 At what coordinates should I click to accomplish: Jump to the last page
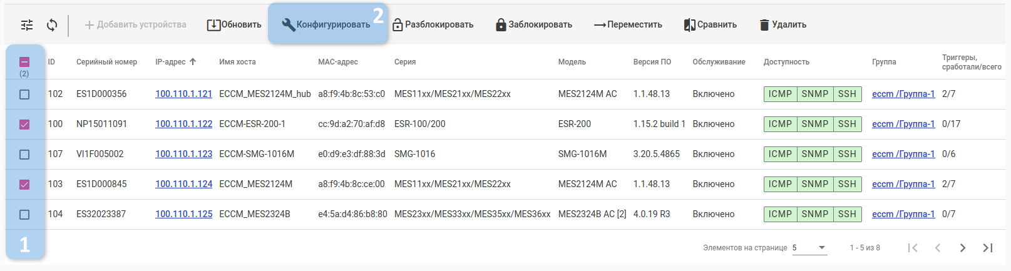point(988,248)
